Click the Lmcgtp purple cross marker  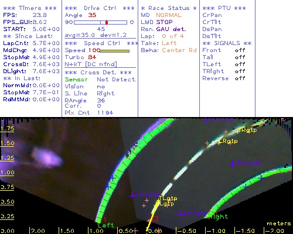pos(132,195)
